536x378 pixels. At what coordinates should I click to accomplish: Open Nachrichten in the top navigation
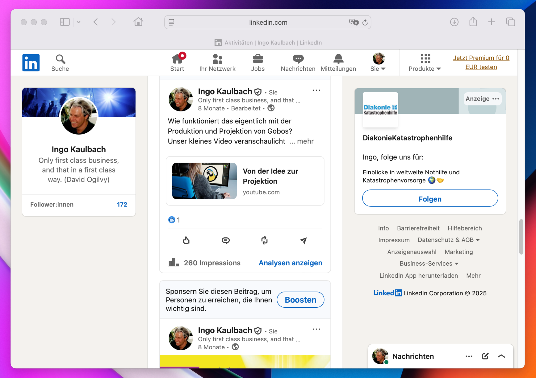coord(298,63)
